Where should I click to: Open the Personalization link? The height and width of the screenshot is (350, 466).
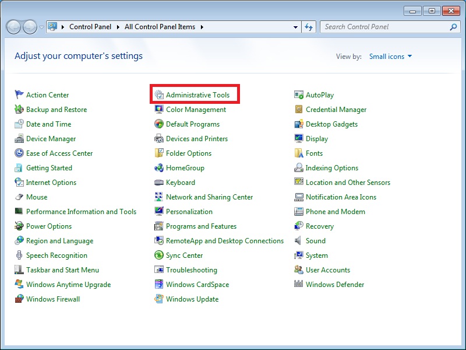coord(189,212)
